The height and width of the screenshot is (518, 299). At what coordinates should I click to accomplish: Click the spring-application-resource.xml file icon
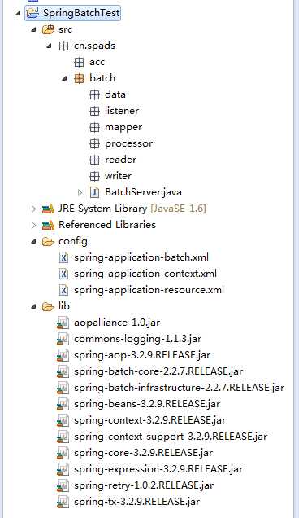tap(63, 290)
